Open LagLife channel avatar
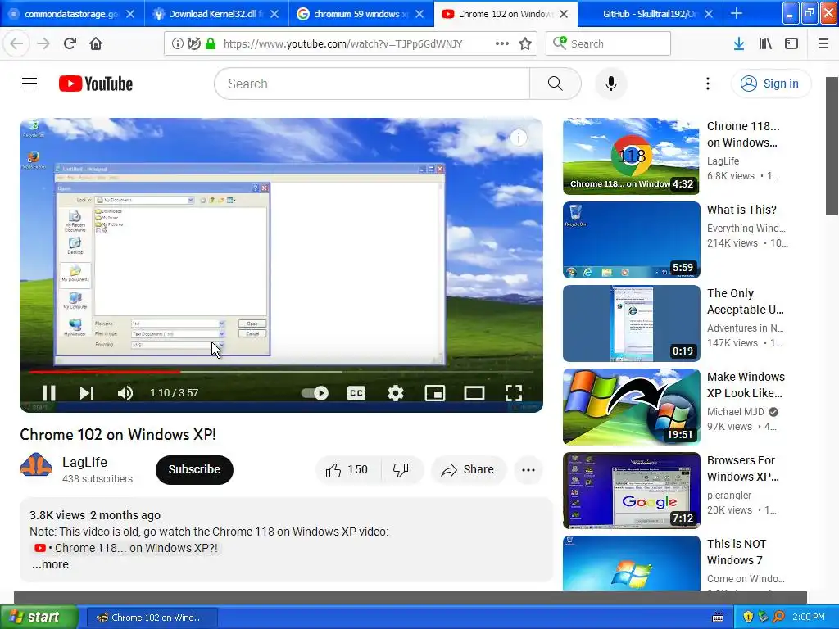839x629 pixels. 36,466
